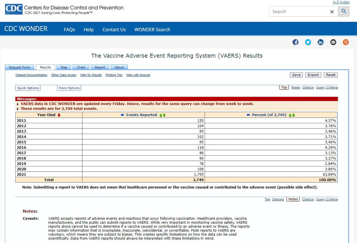Share the page on Facebook
Viewport: 357px width, 243px height.
pos(295,42)
